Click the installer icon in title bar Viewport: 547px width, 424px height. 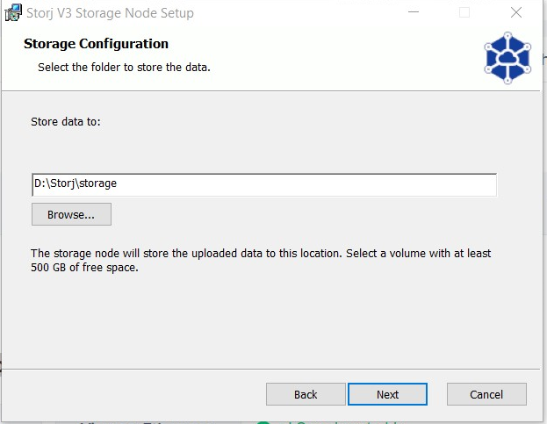pos(13,13)
